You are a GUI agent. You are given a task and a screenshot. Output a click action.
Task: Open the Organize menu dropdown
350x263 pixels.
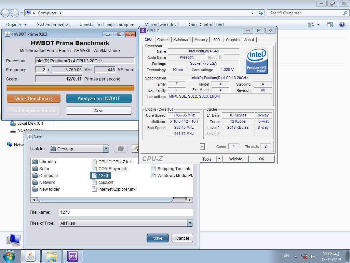[16, 25]
